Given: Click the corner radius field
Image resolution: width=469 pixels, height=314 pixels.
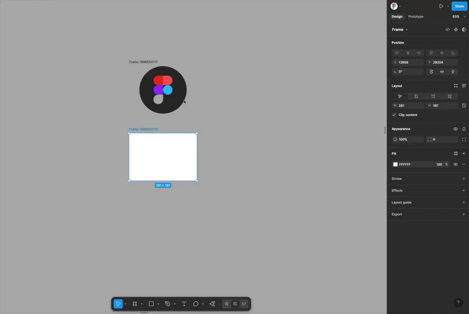Looking at the screenshot, I should (442, 140).
